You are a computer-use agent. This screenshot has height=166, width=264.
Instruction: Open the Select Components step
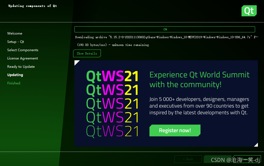[x=23, y=50]
